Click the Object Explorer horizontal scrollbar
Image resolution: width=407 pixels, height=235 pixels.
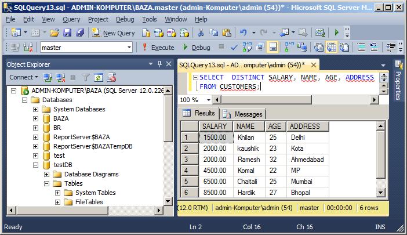pos(84,210)
